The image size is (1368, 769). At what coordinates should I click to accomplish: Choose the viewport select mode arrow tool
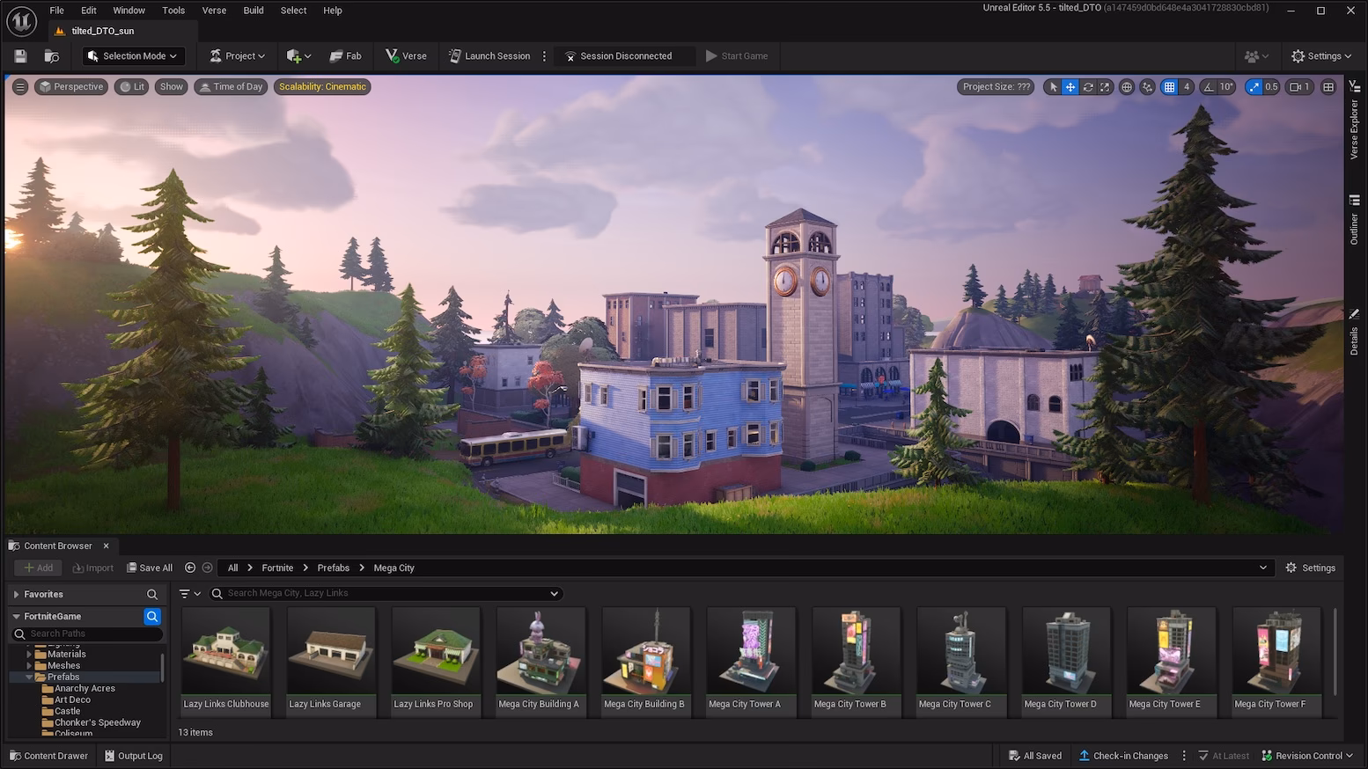(x=1053, y=87)
